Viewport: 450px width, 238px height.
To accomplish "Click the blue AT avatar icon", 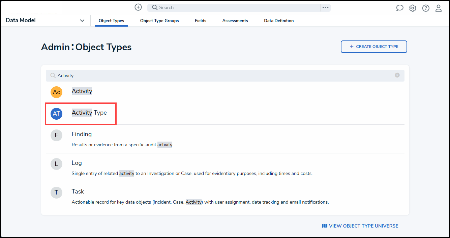I will pos(56,114).
